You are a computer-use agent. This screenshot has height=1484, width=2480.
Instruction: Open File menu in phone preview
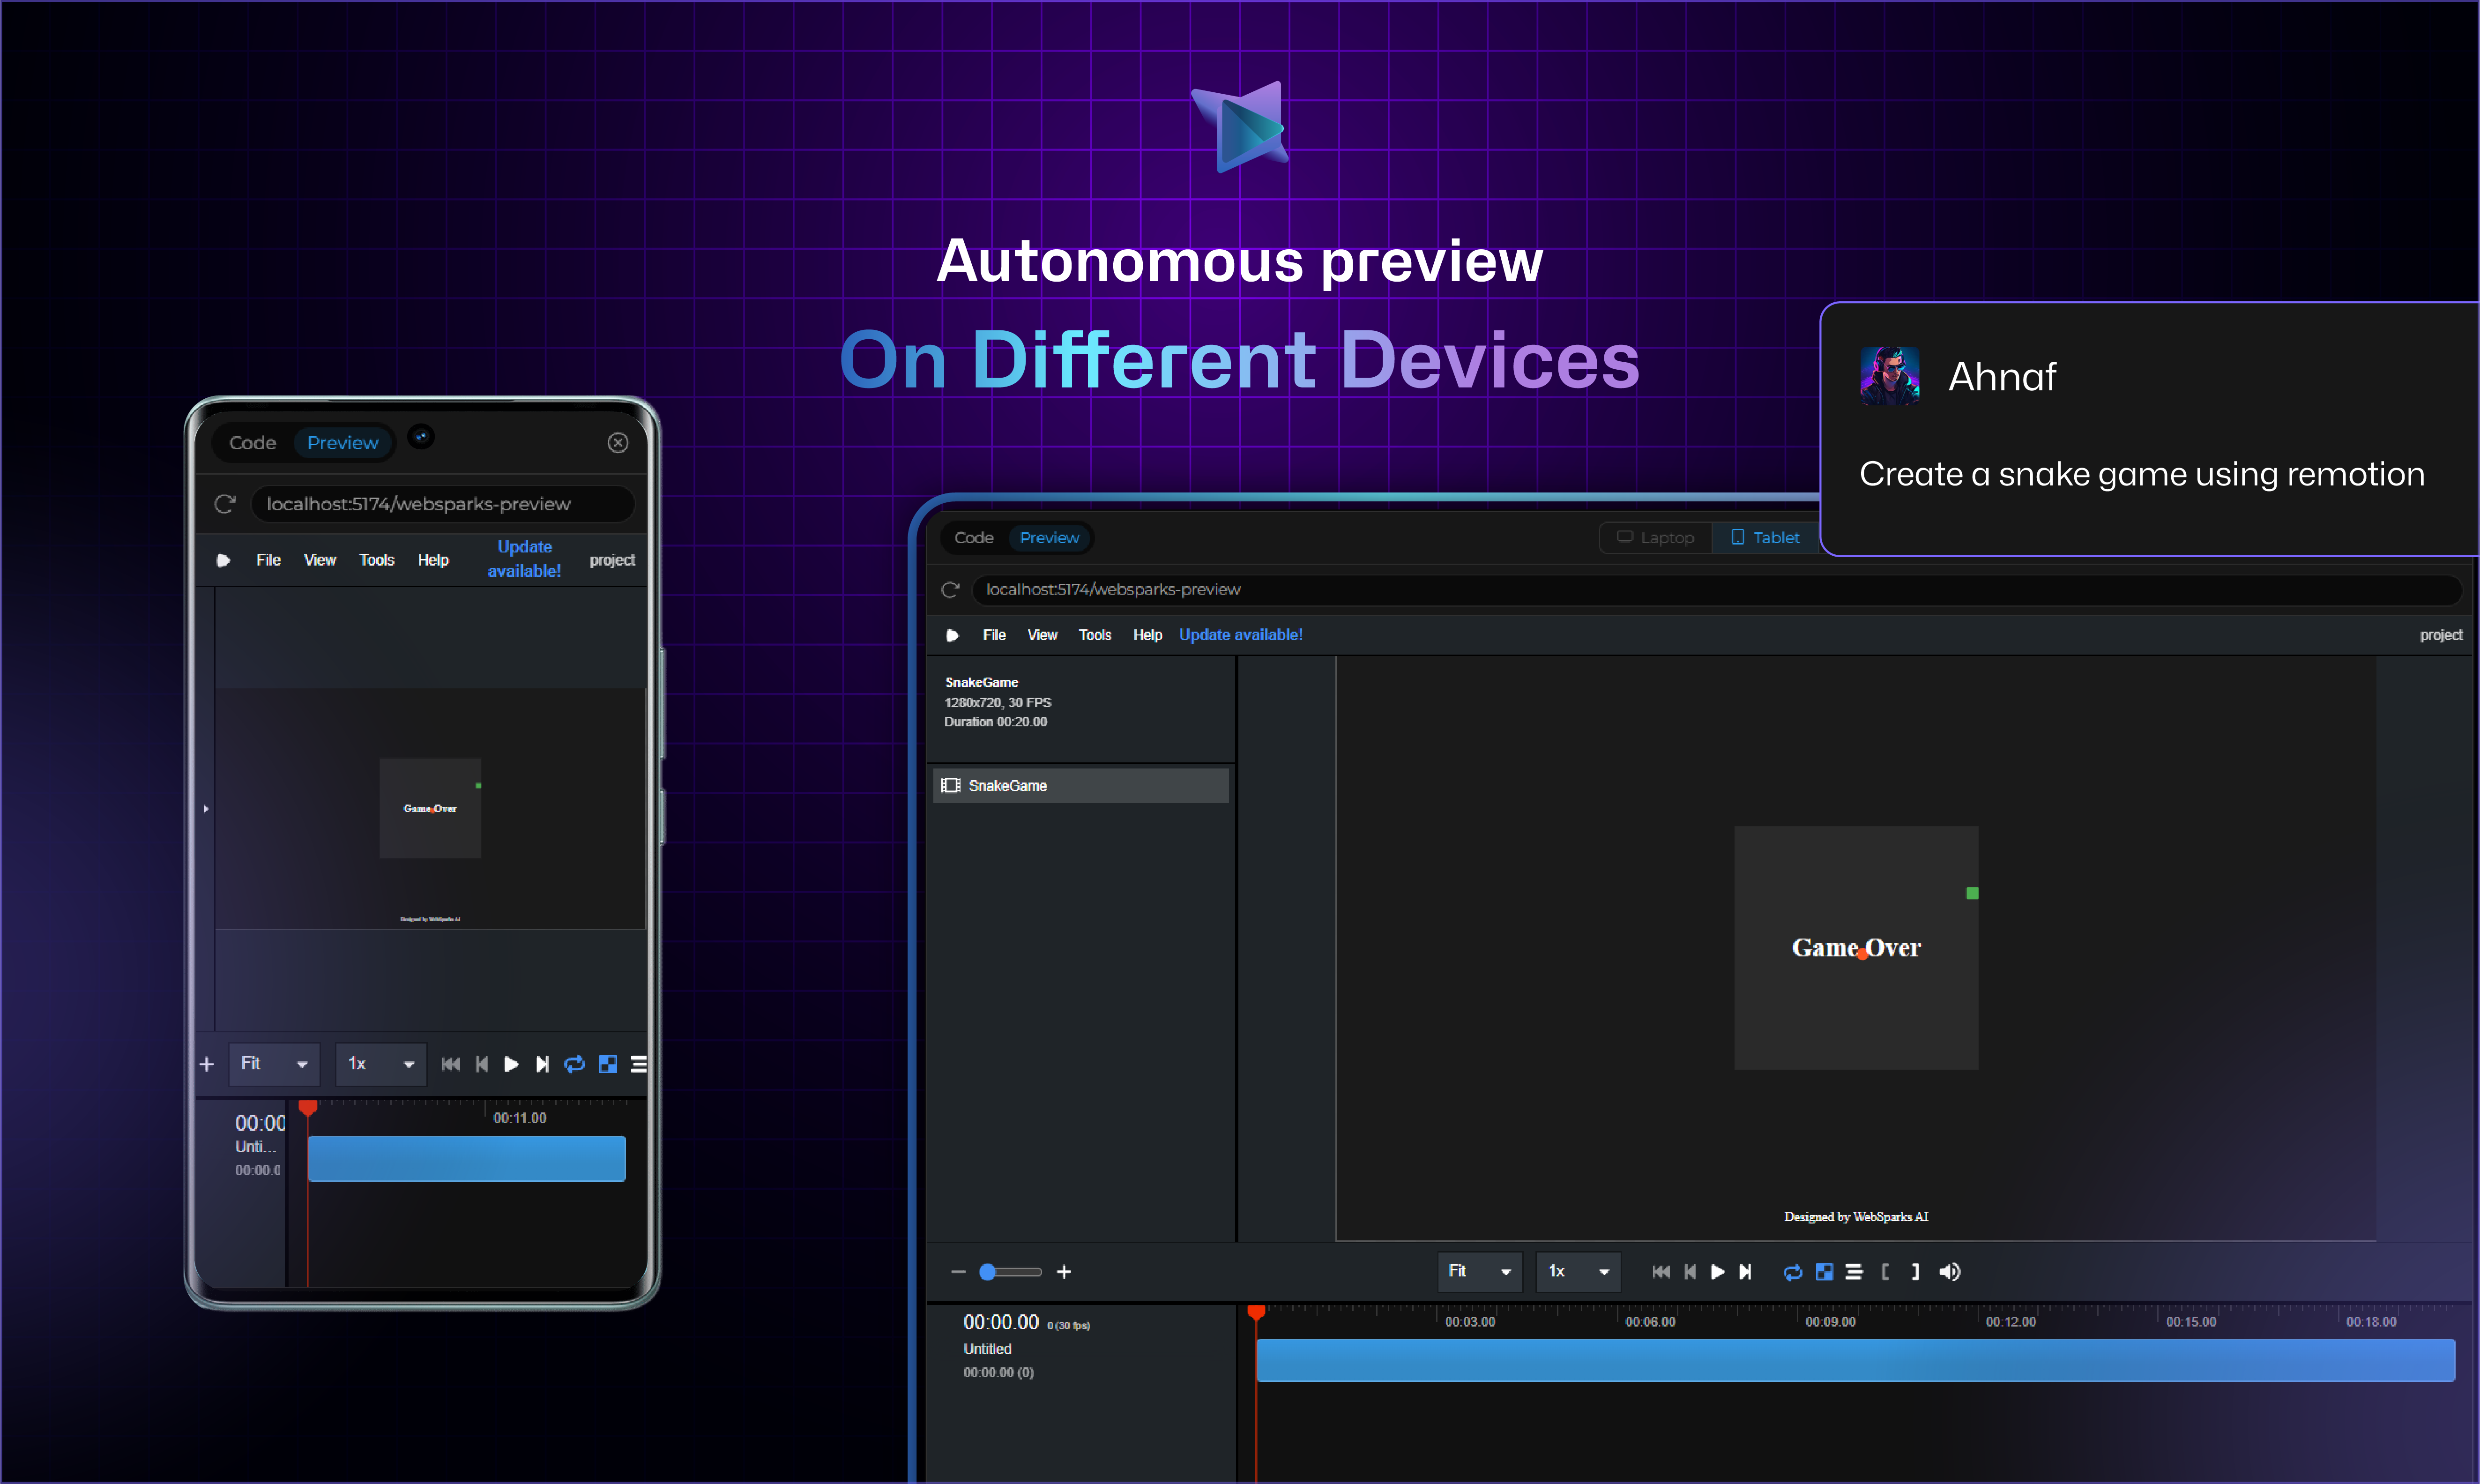[x=268, y=560]
